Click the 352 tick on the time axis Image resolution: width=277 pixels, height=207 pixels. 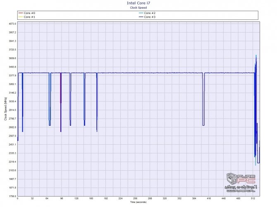coord(179,198)
